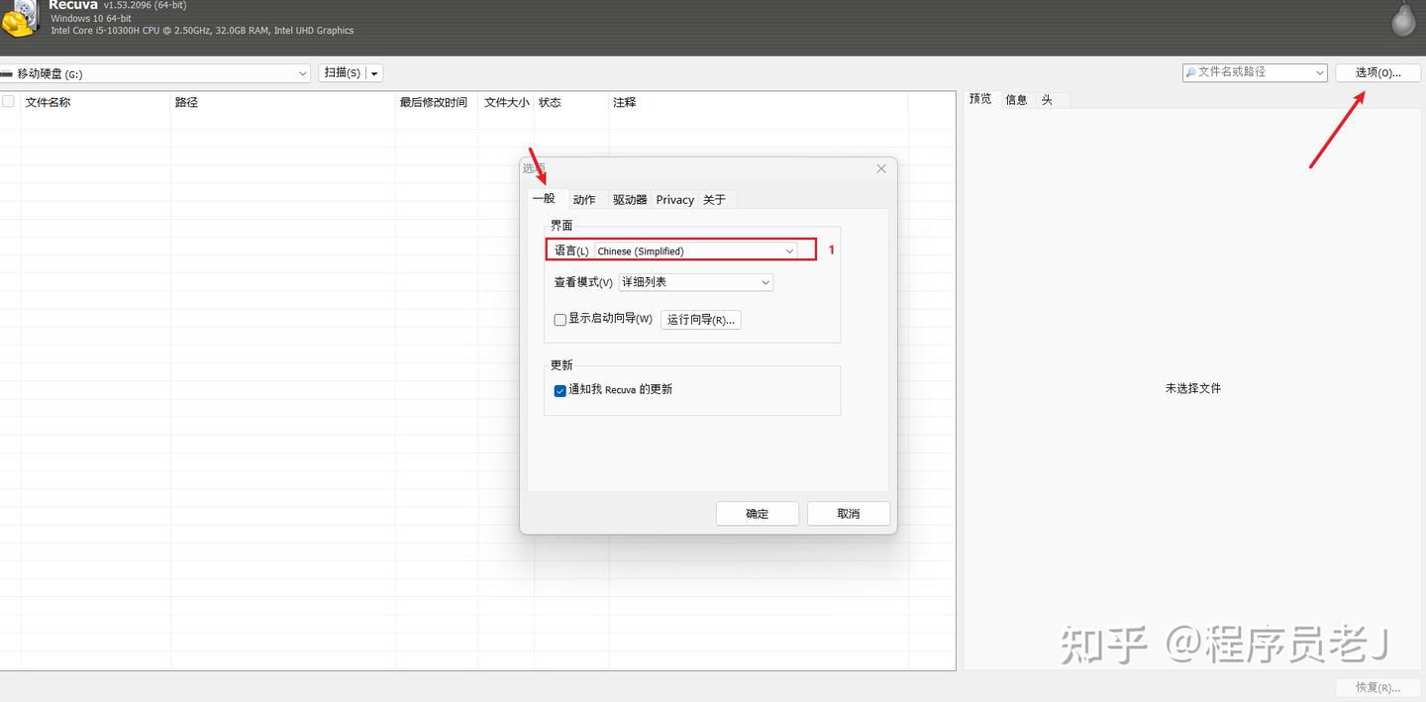Select the 信息 tab in preview panel

click(1015, 99)
